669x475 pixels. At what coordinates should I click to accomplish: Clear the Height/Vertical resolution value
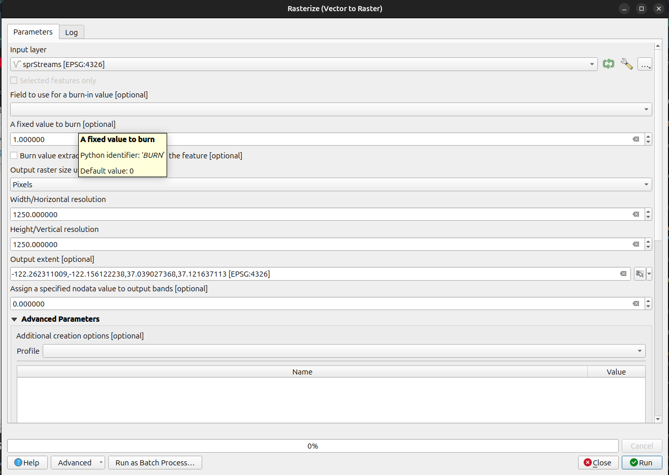635,244
